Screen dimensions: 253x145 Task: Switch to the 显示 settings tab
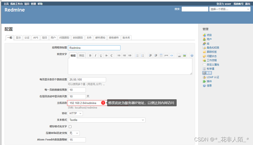[18, 38]
